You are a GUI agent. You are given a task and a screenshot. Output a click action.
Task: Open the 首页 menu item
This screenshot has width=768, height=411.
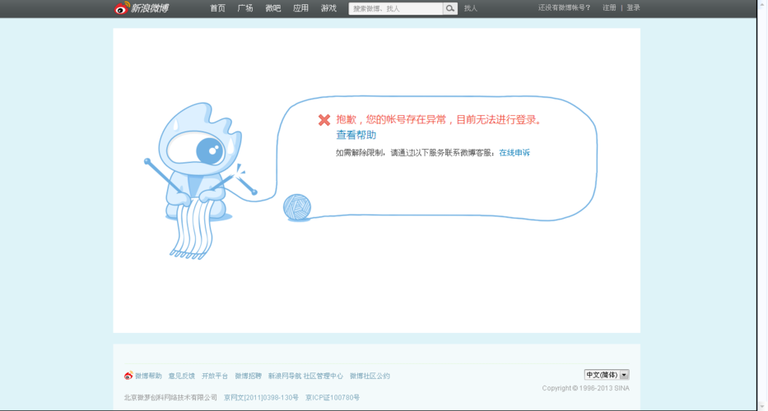pyautogui.click(x=217, y=8)
